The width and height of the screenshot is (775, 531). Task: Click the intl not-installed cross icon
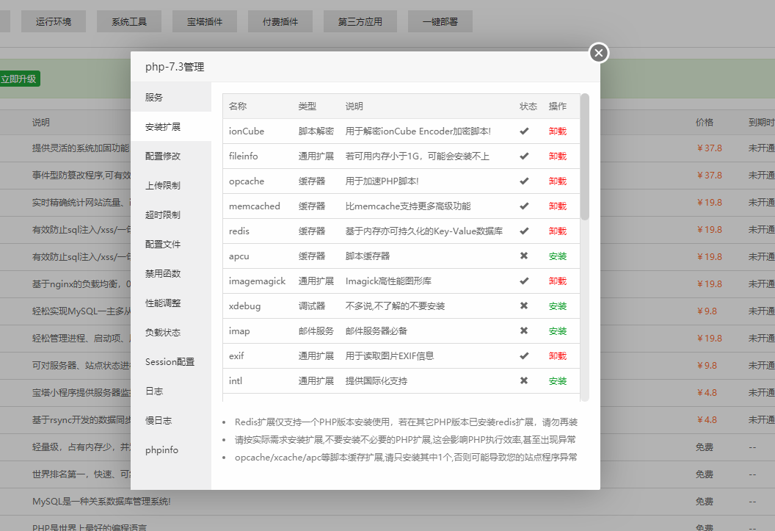[x=524, y=380]
